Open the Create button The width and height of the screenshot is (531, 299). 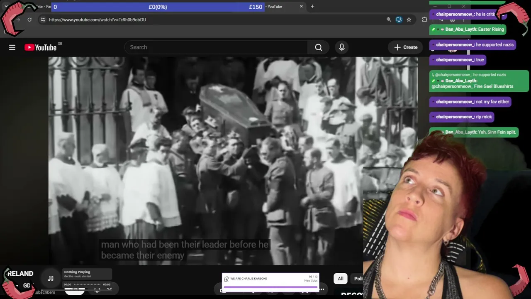tap(406, 47)
